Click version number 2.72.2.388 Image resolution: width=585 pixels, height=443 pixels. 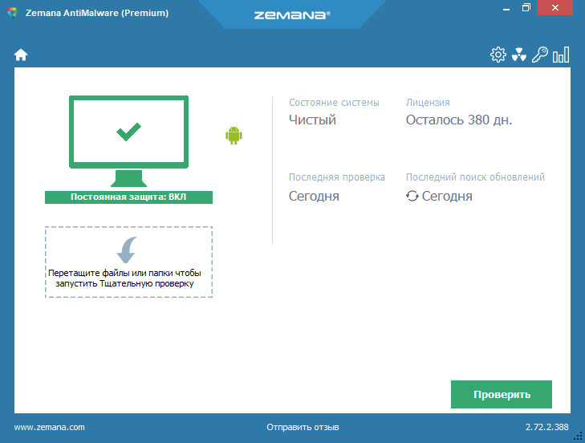click(x=547, y=427)
